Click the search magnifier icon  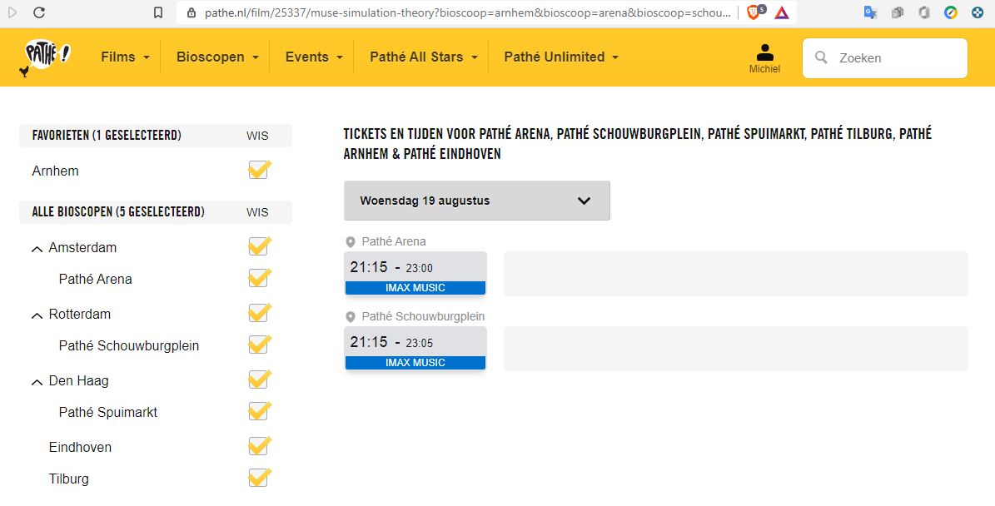click(821, 57)
